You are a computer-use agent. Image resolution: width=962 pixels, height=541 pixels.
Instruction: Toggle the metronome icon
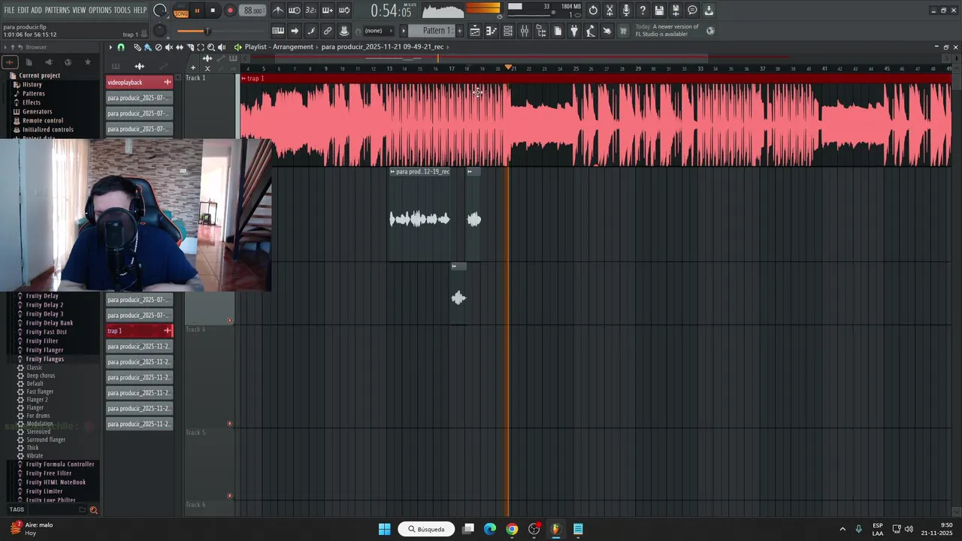(x=278, y=11)
